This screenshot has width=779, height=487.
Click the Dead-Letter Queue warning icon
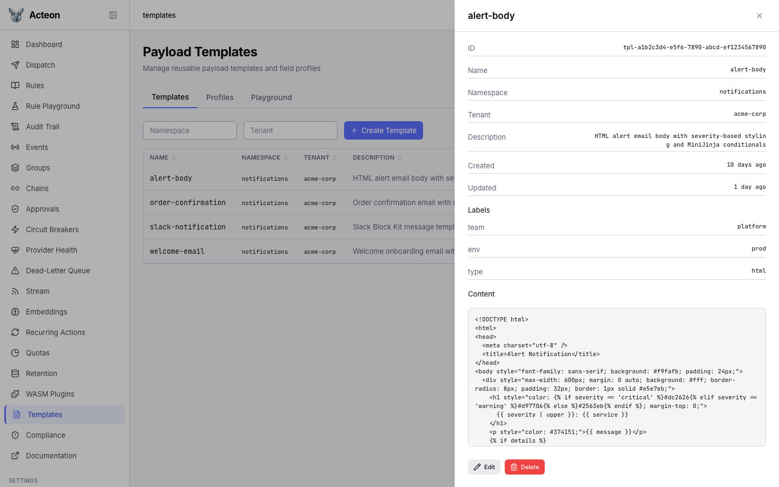click(15, 271)
